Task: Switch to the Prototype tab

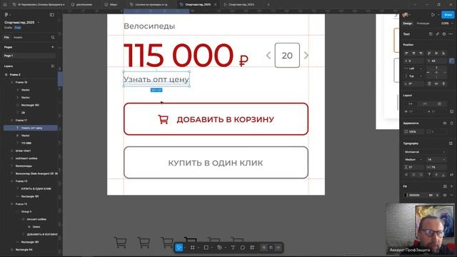Action: 423,24
